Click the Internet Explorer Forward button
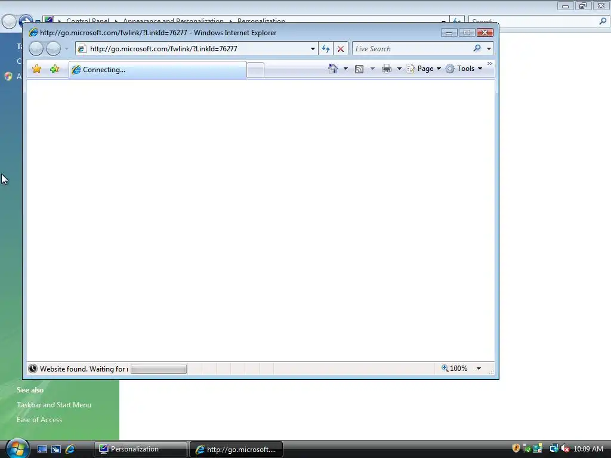This screenshot has width=611, height=458. (x=53, y=49)
